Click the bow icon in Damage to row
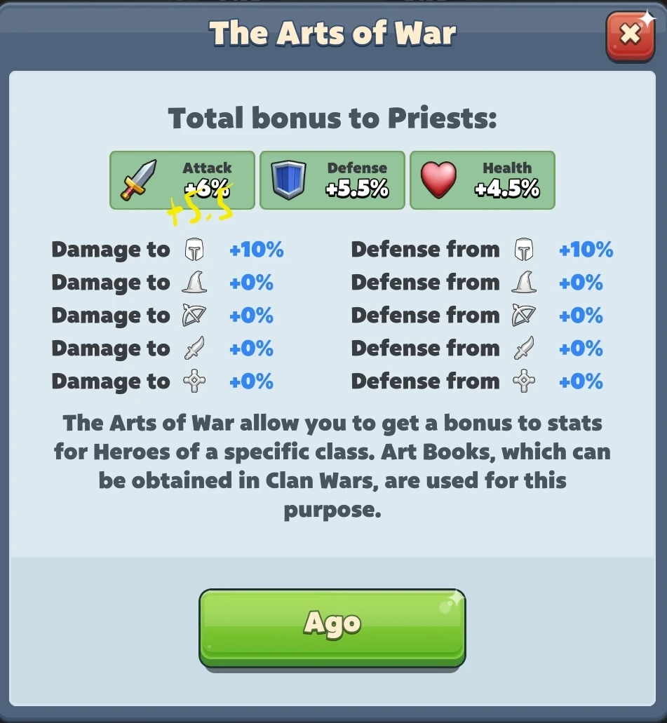 click(194, 316)
